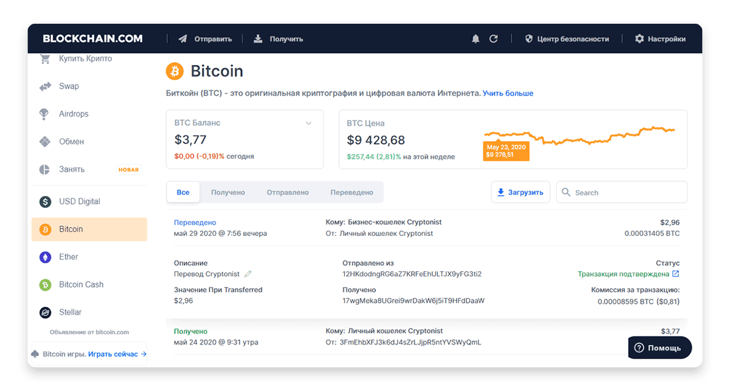Screen dimensions: 730x391
Task: Click the BTC price value '$9 428,68'
Action: pos(376,140)
